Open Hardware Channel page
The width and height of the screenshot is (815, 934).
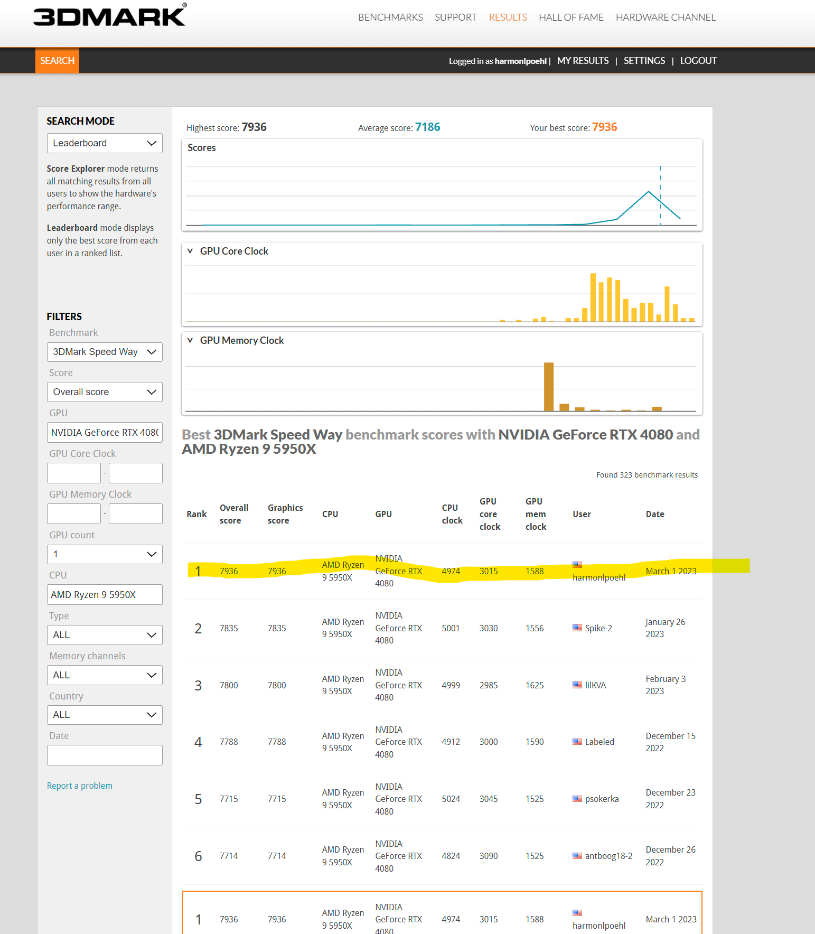coord(666,17)
